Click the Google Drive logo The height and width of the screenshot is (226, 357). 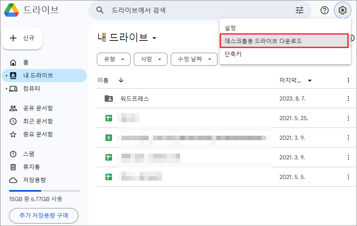[x=11, y=10]
